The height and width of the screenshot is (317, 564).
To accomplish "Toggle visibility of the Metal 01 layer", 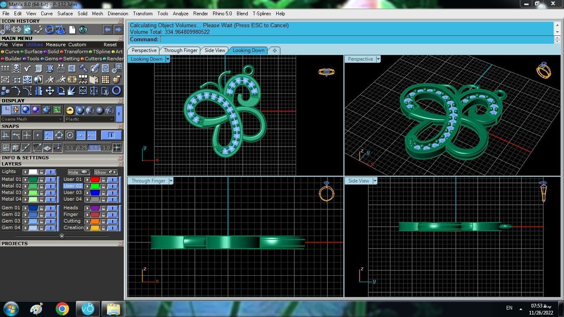I will point(50,180).
